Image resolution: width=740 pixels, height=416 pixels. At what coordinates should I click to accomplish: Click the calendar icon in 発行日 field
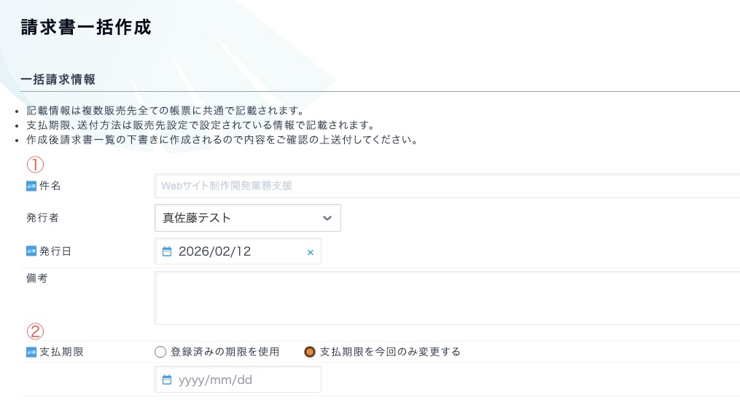click(x=167, y=251)
